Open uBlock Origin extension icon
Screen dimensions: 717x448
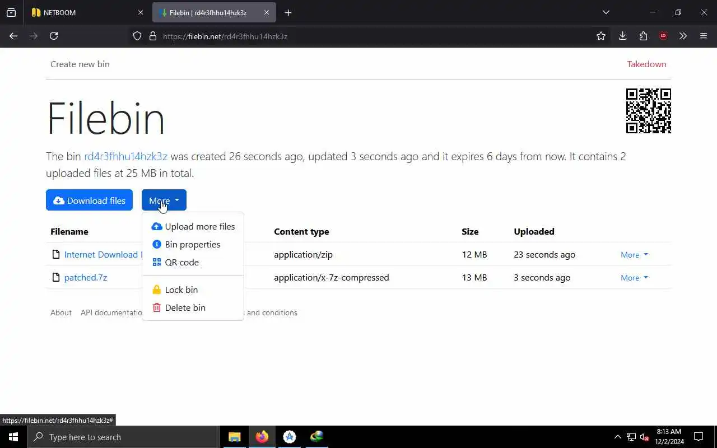663,36
